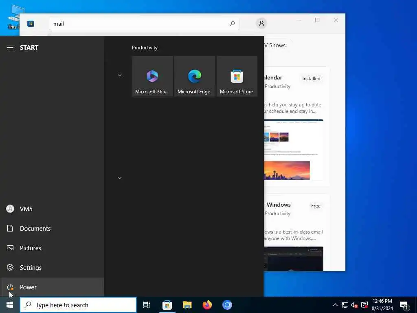Maximize the Microsoft Store window
Viewport: 417px width, 313px height.
(x=317, y=20)
